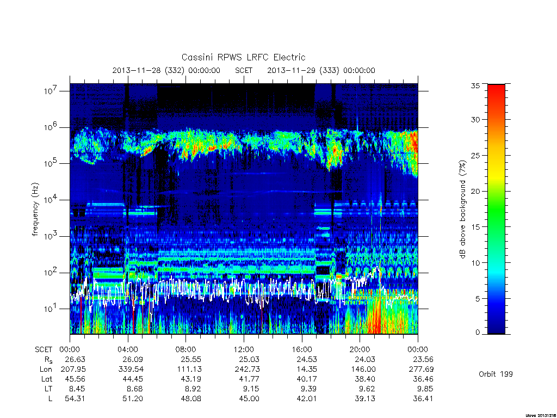
Task: Click the Lon value "111.13"
Action: click(x=189, y=370)
